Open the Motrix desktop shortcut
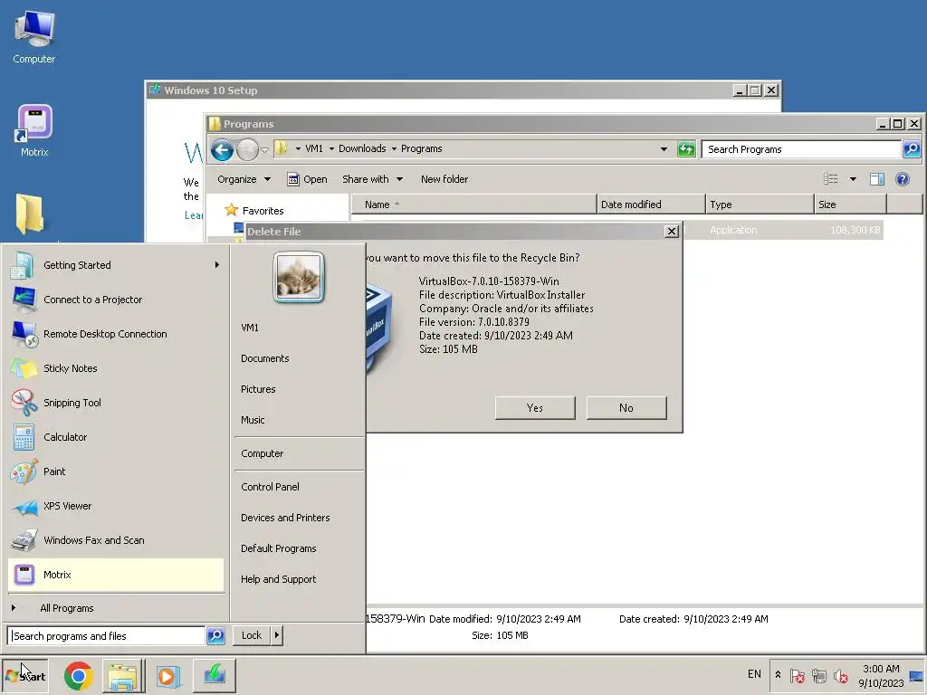 (34, 130)
